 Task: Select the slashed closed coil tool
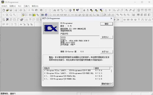80,15
